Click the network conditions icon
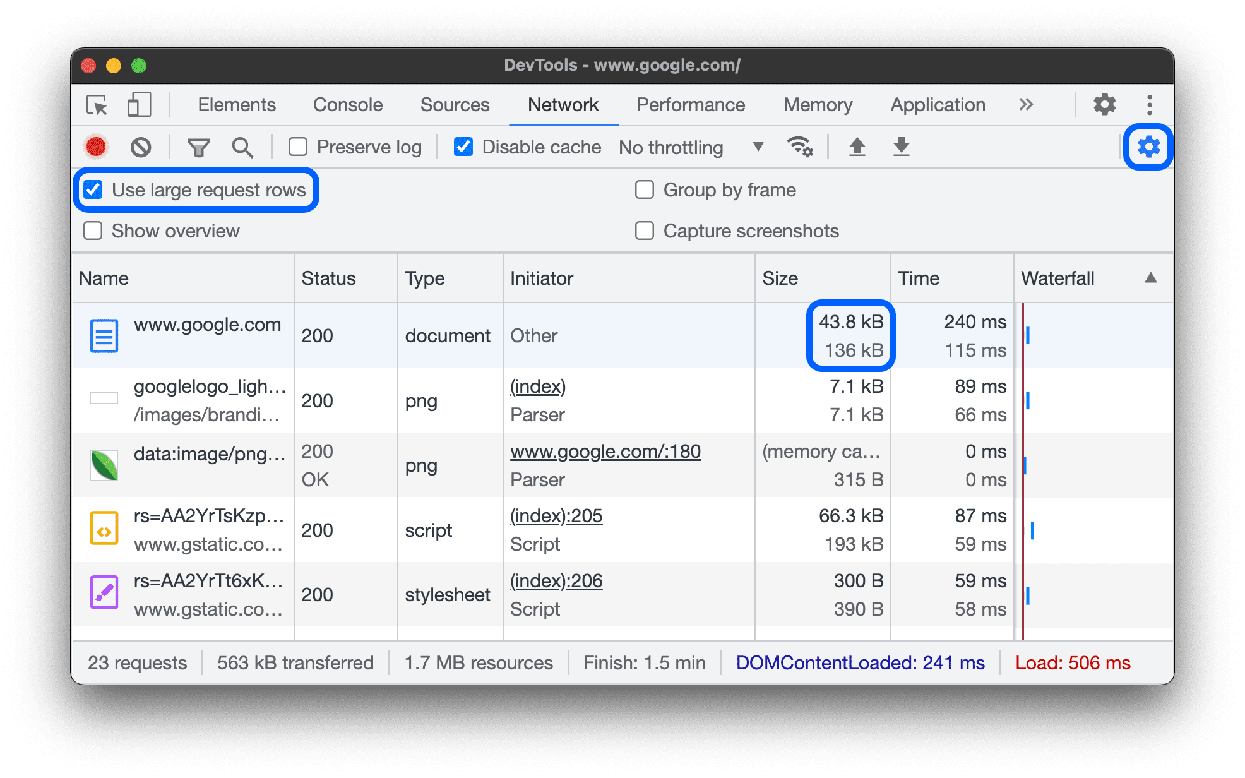Viewport: 1245px width, 778px height. [800, 146]
